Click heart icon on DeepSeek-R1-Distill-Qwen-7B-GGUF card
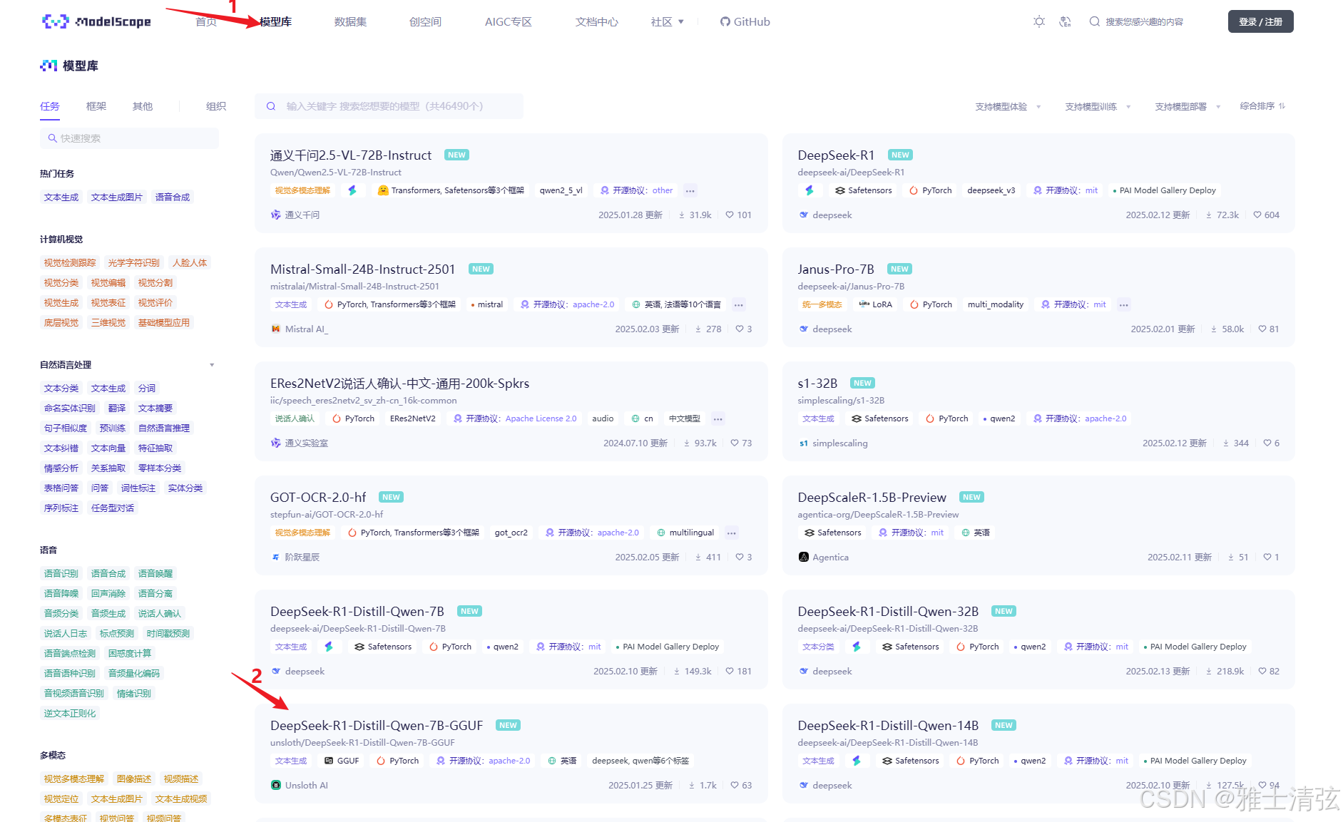1343x822 pixels. (x=735, y=785)
